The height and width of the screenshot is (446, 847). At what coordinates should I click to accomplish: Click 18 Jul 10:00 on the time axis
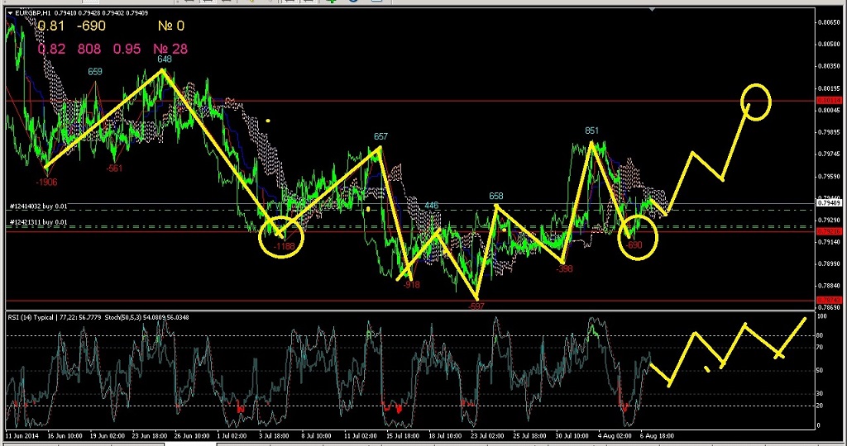pos(444,435)
